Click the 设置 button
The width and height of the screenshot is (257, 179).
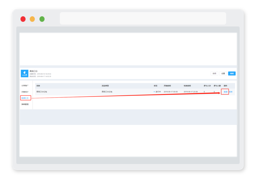[223, 74]
